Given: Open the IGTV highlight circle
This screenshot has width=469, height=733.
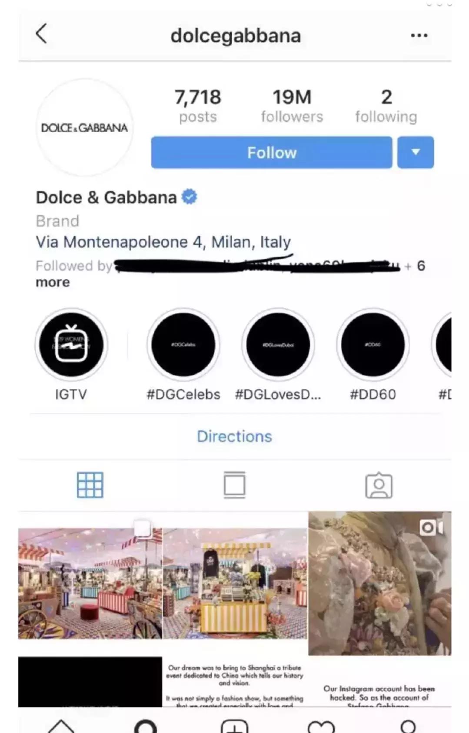Looking at the screenshot, I should [71, 345].
